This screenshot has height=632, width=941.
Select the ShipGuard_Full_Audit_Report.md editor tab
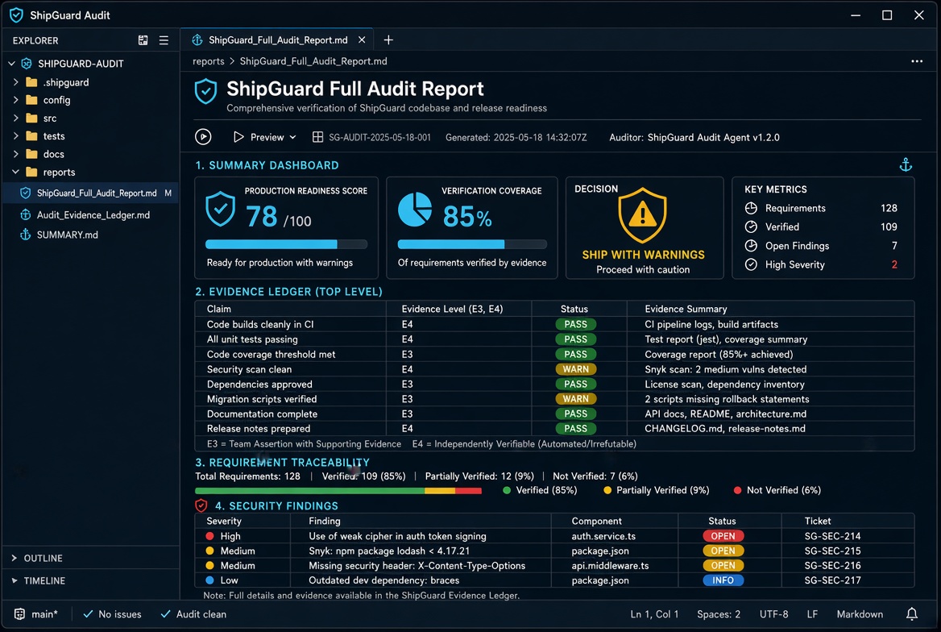277,39
